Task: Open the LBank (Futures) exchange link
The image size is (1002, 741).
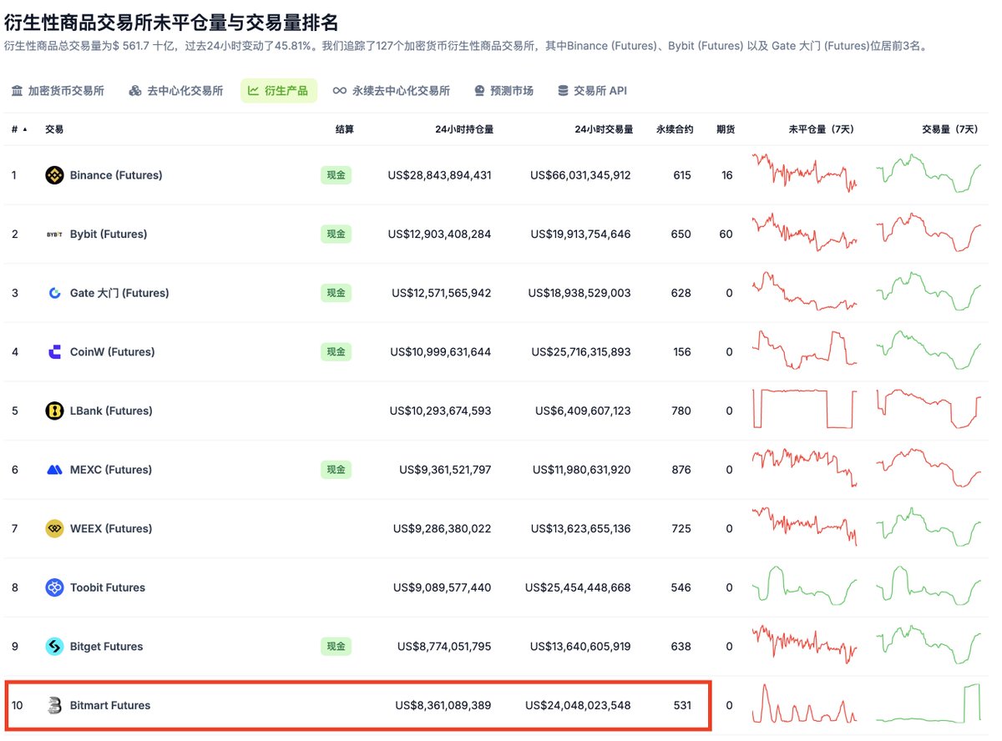Action: [111, 411]
